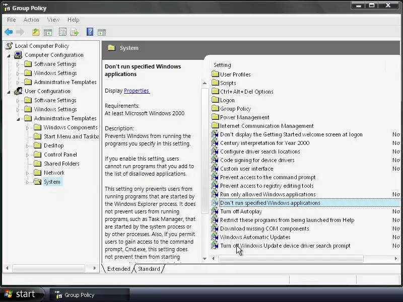403x302 pixels.
Task: Click description pane scroll up arrow
Action: [x=205, y=83]
